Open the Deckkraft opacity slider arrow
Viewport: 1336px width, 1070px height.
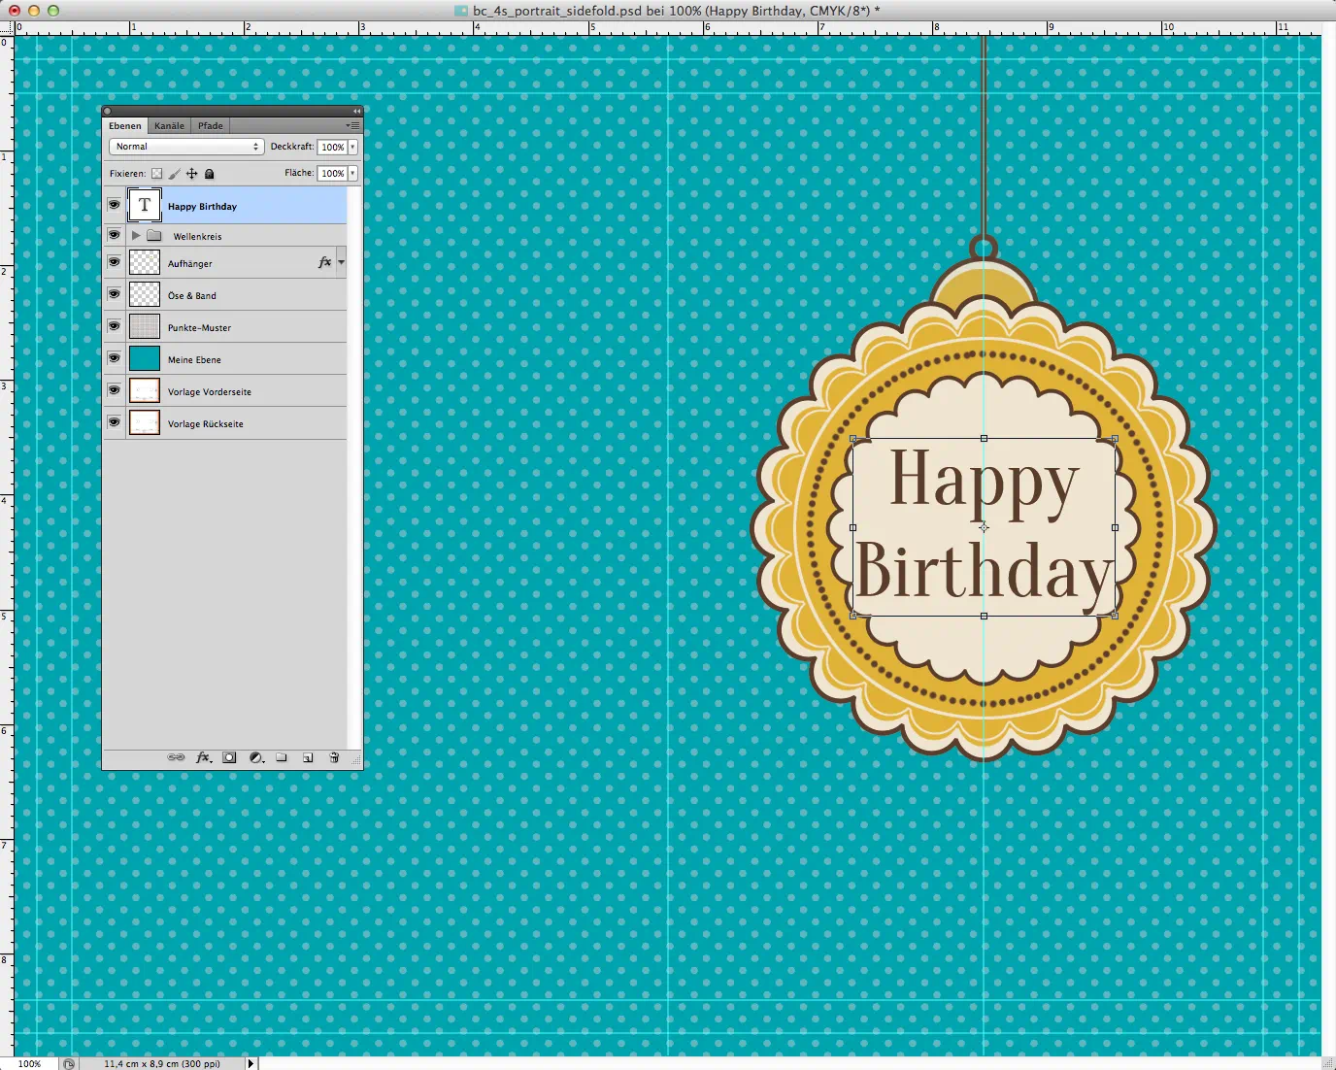click(x=352, y=147)
